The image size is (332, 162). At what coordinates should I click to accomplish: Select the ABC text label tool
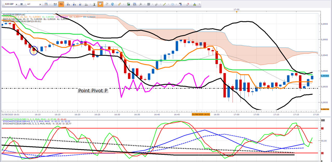tap(181, 4)
